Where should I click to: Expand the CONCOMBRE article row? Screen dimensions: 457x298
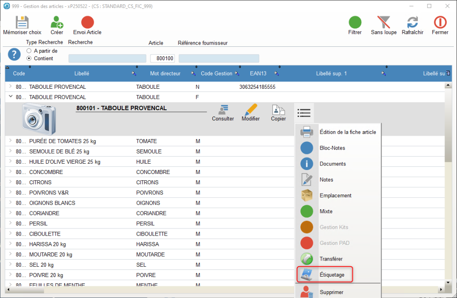(x=10, y=172)
